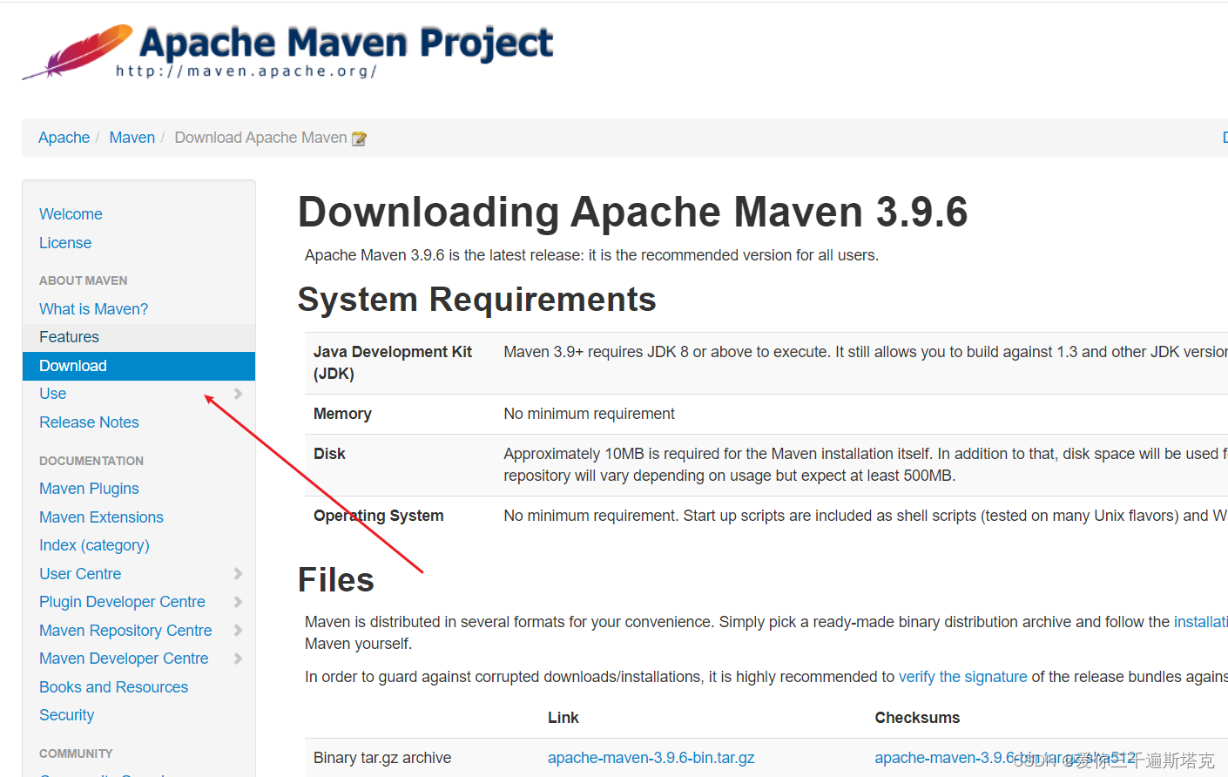
Task: Select Download in the sidebar
Action: click(x=72, y=365)
